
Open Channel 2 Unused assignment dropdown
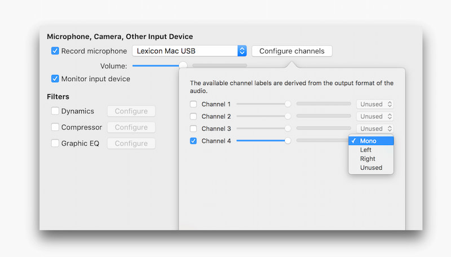click(375, 116)
